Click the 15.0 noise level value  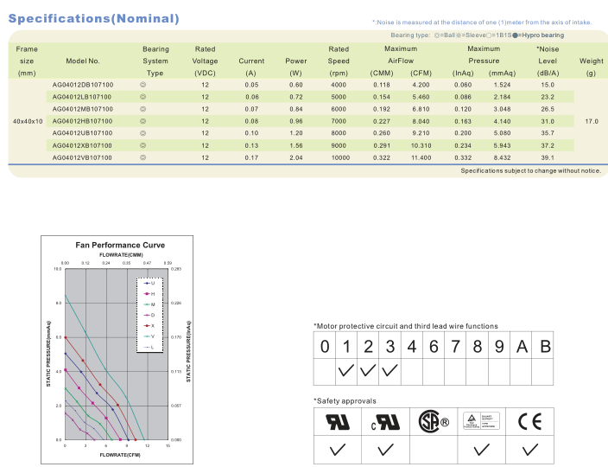pos(548,85)
